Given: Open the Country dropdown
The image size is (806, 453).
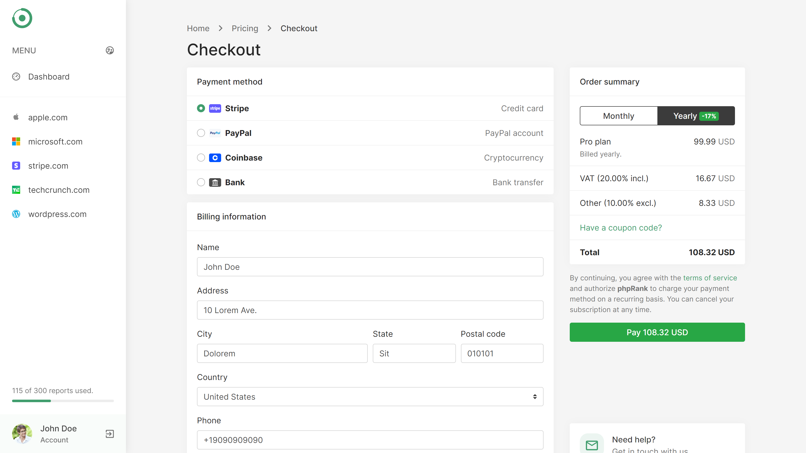Looking at the screenshot, I should point(370,396).
